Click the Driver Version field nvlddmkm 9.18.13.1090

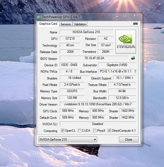[x=98, y=104]
